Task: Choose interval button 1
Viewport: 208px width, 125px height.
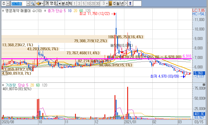Action: tap(74, 3)
